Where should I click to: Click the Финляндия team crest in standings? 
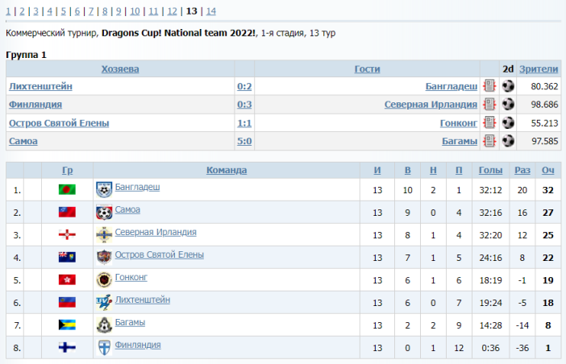tap(103, 347)
